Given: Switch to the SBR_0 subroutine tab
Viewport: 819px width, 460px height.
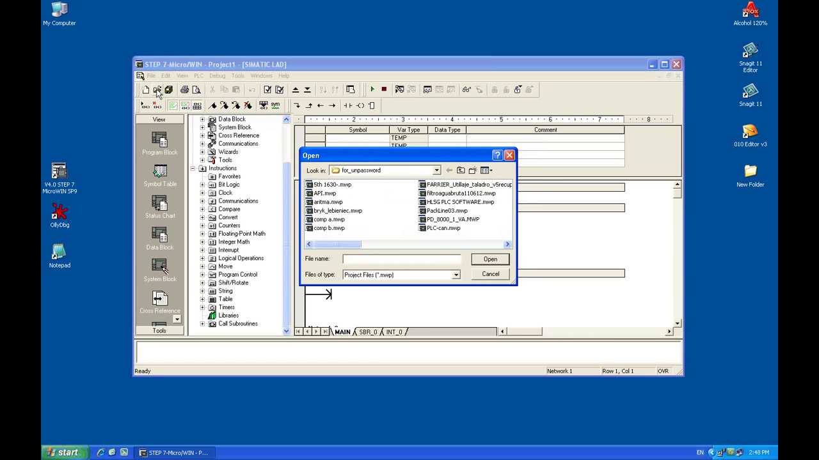Looking at the screenshot, I should pyautogui.click(x=368, y=332).
